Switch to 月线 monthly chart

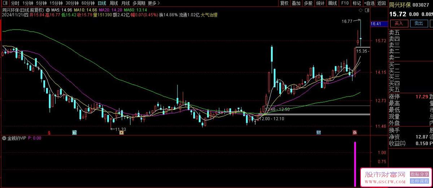coord(125,3)
